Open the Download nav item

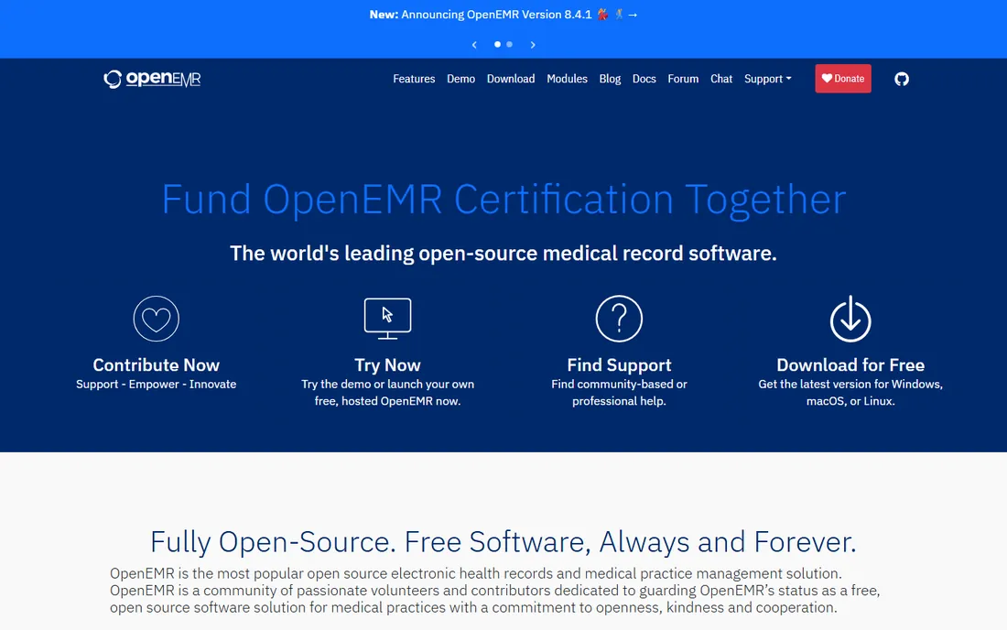[511, 79]
